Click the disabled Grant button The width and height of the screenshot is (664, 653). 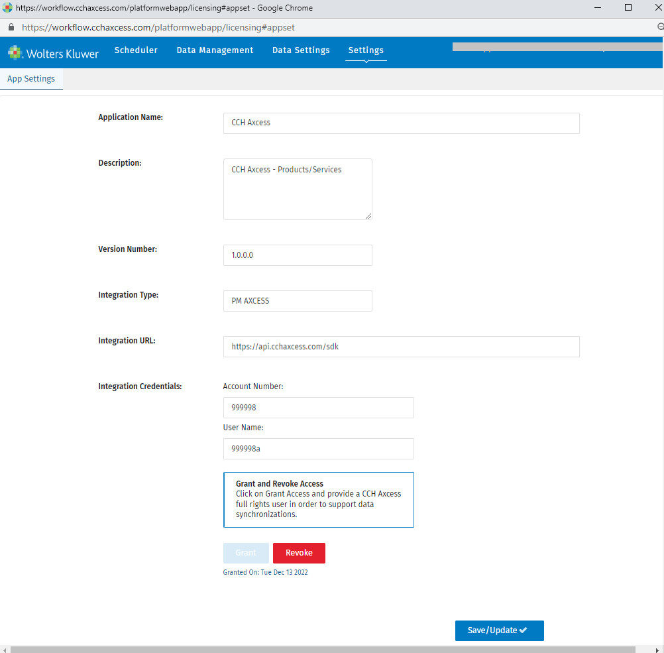(x=246, y=553)
